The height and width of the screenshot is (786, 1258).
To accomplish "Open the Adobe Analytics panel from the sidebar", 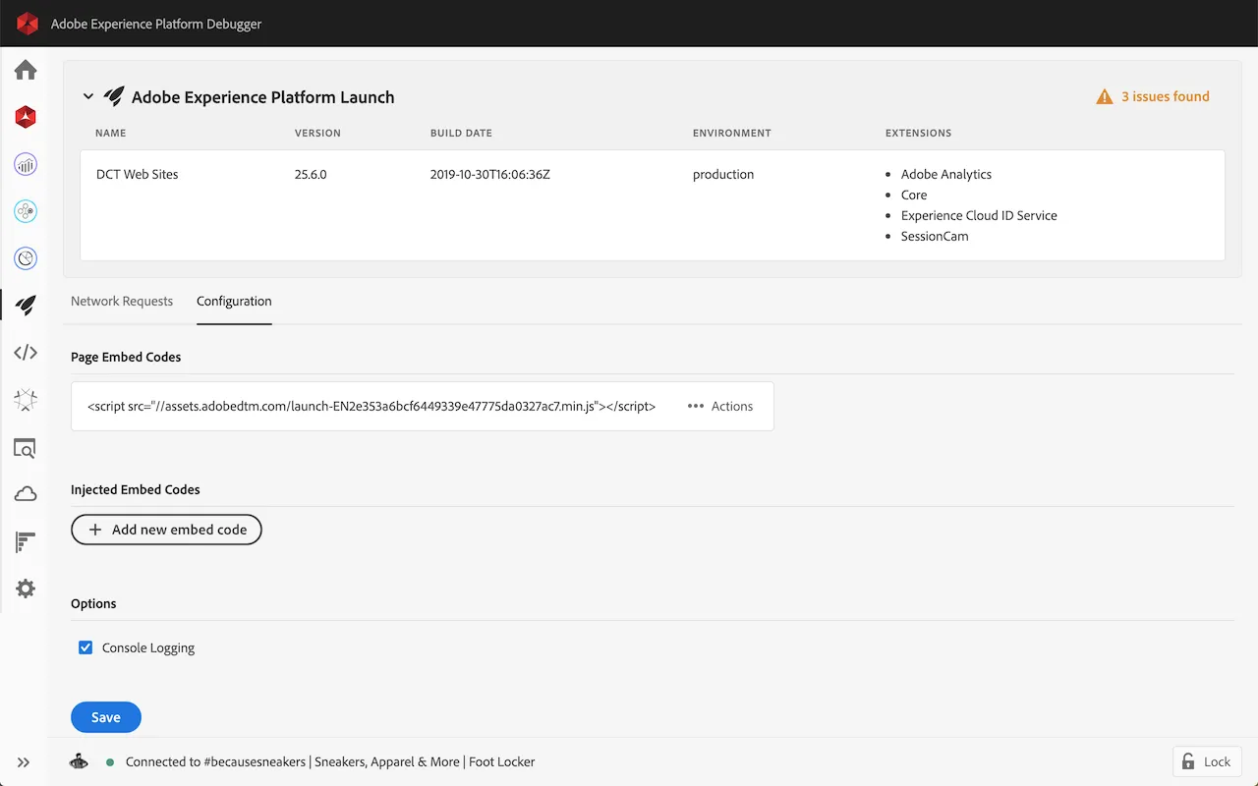I will click(25, 164).
